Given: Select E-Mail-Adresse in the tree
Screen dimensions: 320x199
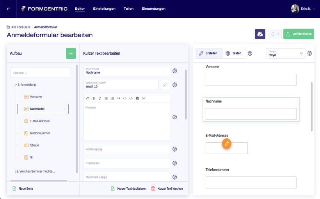Looking at the screenshot, I should tap(39, 121).
